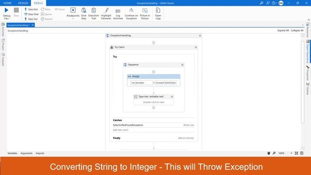Collapse the Try Catch activity
The width and height of the screenshot is (311, 175).
[196, 47]
